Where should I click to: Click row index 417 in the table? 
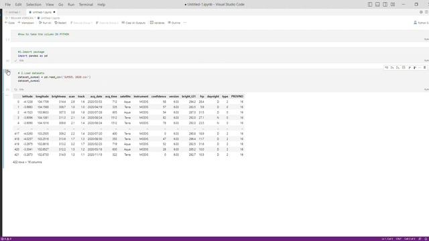pyautogui.click(x=17, y=134)
